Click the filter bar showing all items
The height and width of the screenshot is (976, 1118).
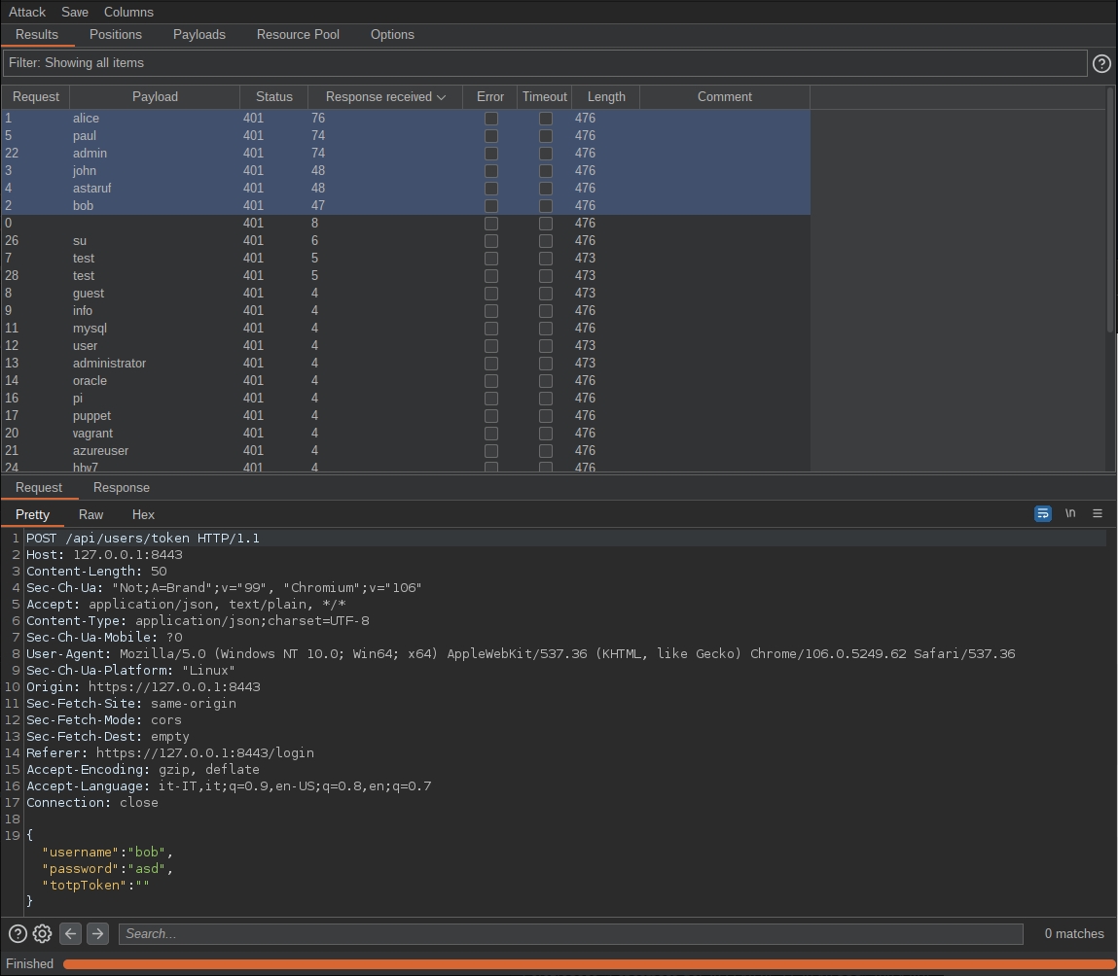[545, 63]
